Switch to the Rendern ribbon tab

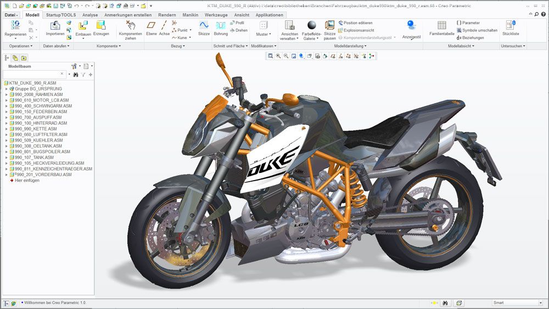167,15
